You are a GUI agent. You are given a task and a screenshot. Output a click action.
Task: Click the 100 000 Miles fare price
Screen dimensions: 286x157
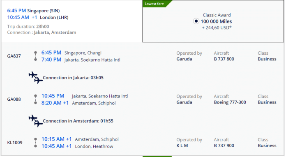point(216,21)
